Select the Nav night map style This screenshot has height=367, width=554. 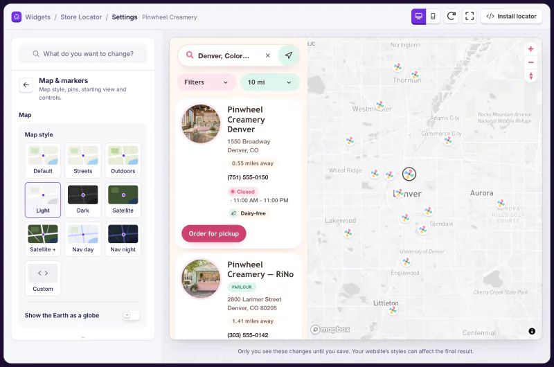pyautogui.click(x=123, y=239)
